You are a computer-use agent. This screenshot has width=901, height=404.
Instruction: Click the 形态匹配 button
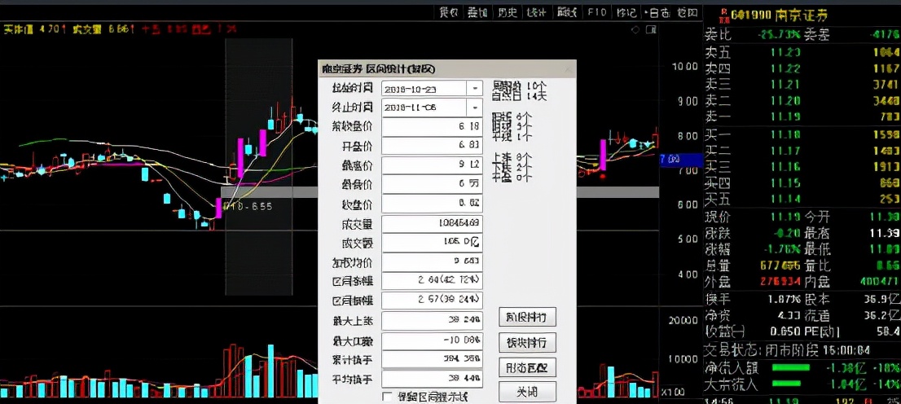[x=527, y=368]
